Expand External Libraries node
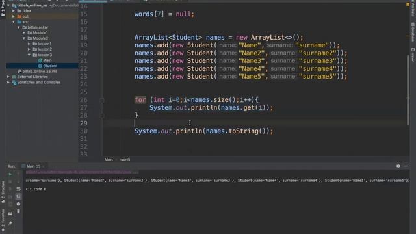416x234 pixels. pyautogui.click(x=8, y=77)
